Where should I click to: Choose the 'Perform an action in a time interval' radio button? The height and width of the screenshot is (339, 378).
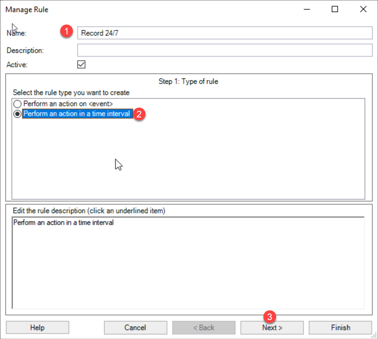pos(17,114)
